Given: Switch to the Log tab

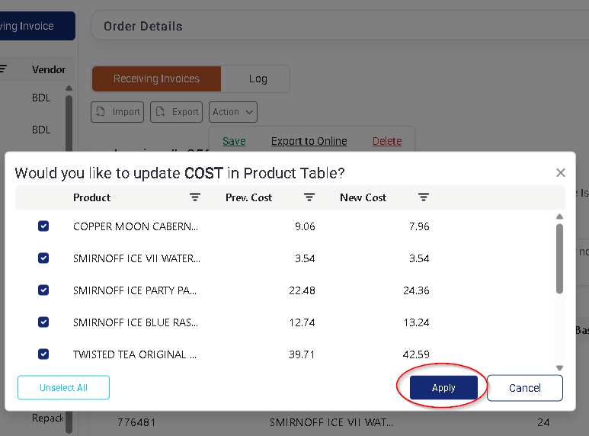Looking at the screenshot, I should click(258, 79).
